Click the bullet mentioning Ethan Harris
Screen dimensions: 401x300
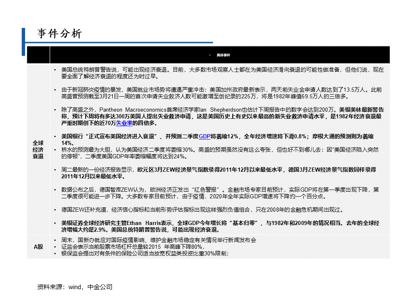(x=220, y=226)
